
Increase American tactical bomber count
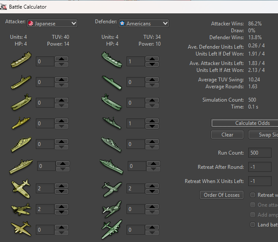(x=152, y=207)
